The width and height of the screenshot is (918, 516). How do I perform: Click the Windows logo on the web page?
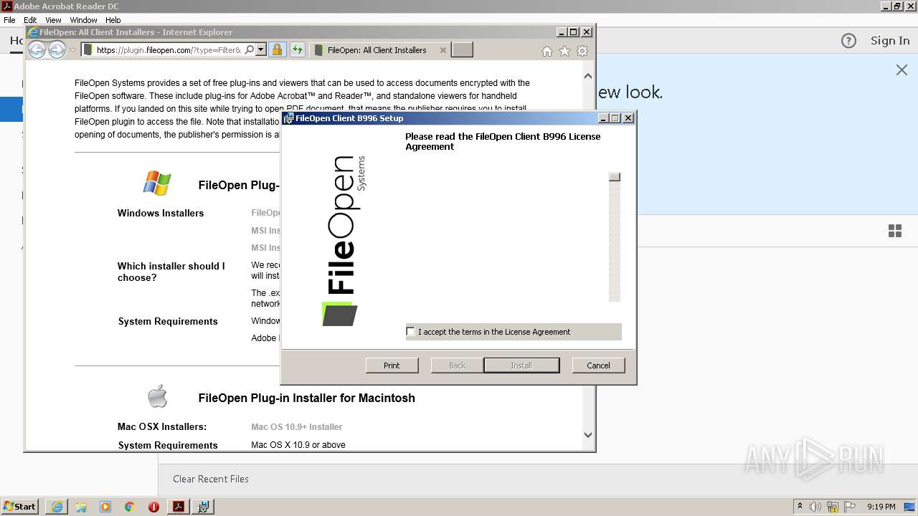[157, 183]
